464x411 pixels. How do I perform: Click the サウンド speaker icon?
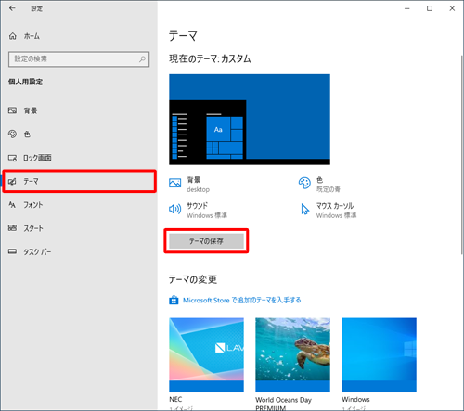coord(175,209)
